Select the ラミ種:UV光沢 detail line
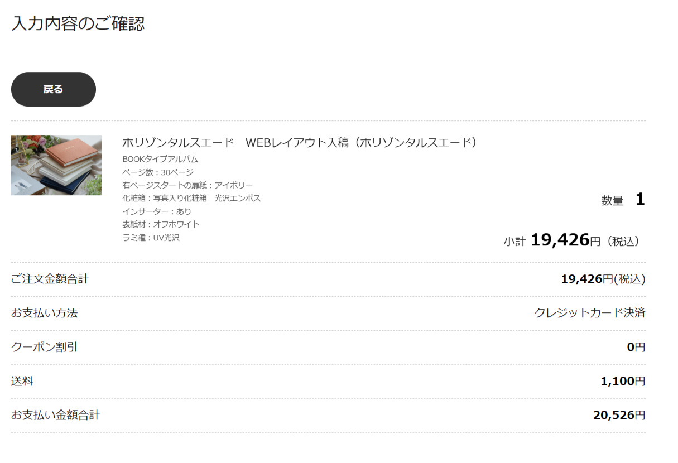The image size is (678, 463). point(151,238)
